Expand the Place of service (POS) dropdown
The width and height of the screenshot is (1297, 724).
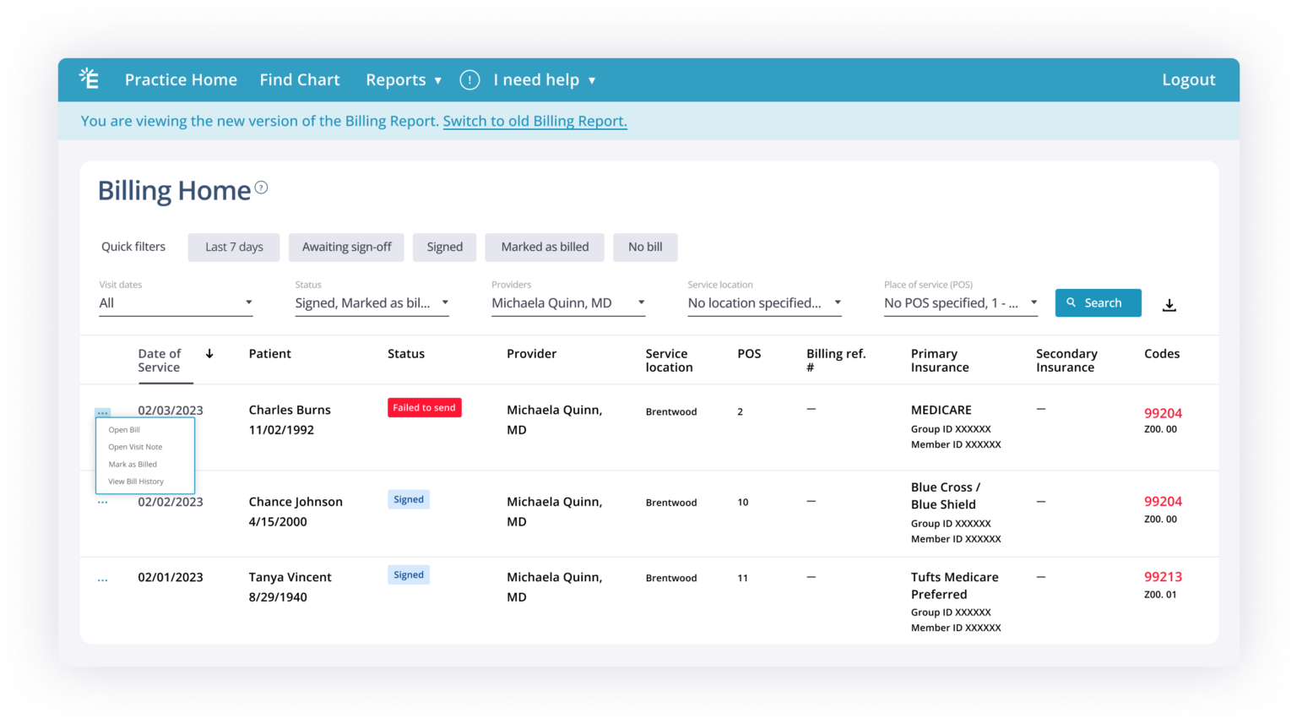click(x=960, y=303)
